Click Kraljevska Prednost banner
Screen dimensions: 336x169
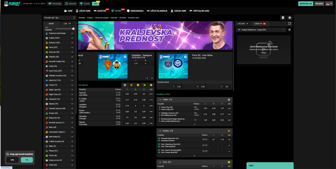[x=155, y=35]
